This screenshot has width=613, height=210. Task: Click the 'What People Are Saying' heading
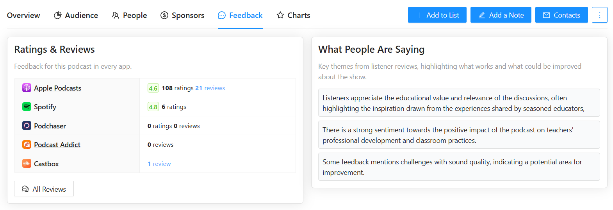[x=371, y=49]
